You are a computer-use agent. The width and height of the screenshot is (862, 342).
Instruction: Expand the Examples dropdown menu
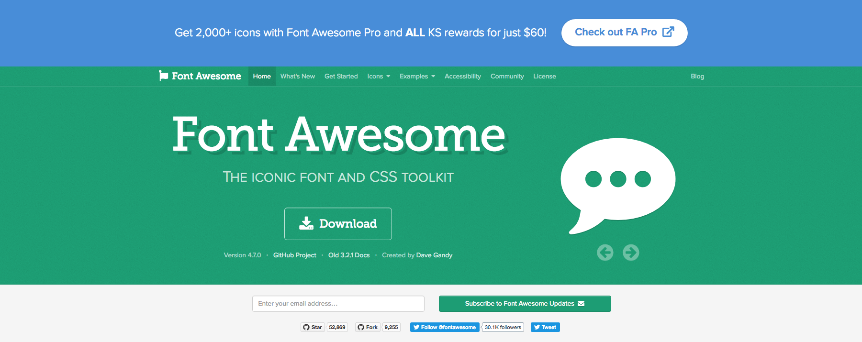417,76
